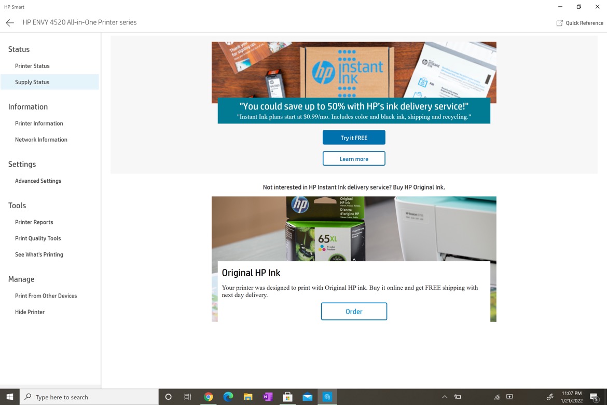Launch Google Chrome from the taskbar
607x405 pixels.
209,397
